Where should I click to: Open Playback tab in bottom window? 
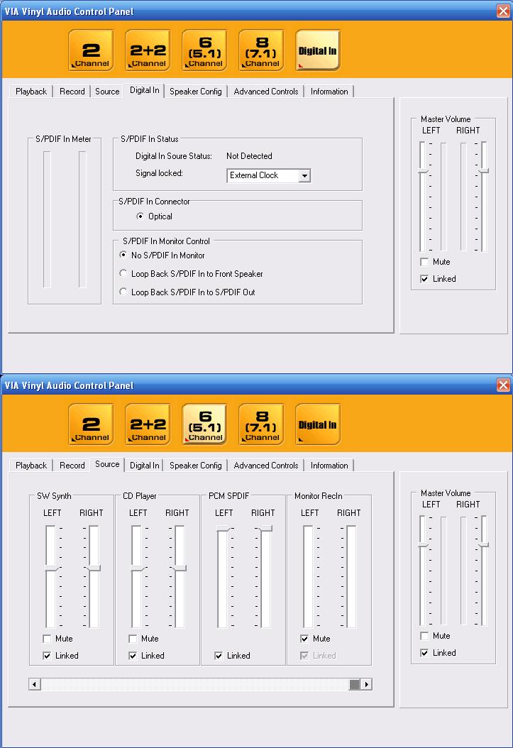[31, 465]
